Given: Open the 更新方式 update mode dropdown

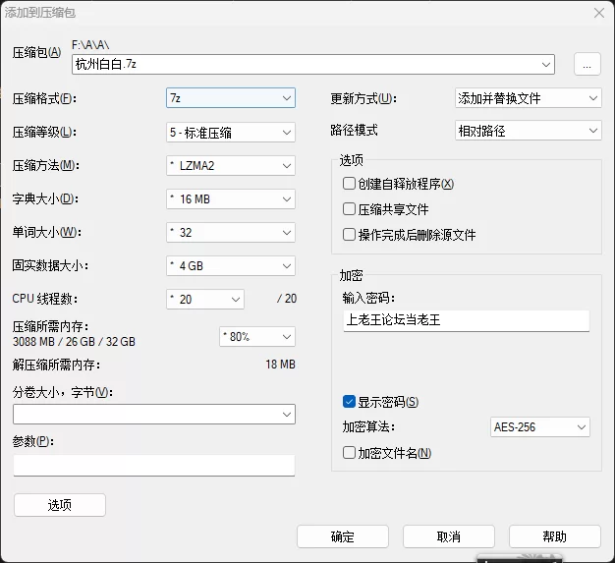Looking at the screenshot, I should (528, 97).
